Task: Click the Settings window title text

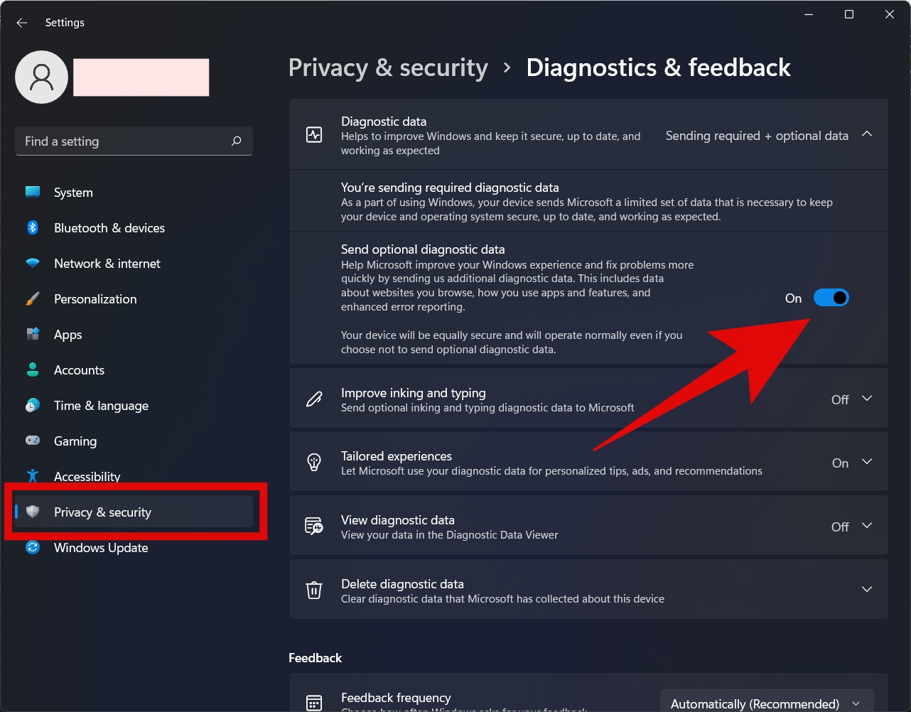Action: coord(65,23)
